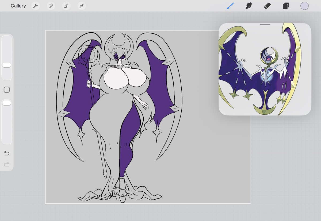This screenshot has height=221, width=321.
Task: Open the Layers panel
Action: point(286,6)
